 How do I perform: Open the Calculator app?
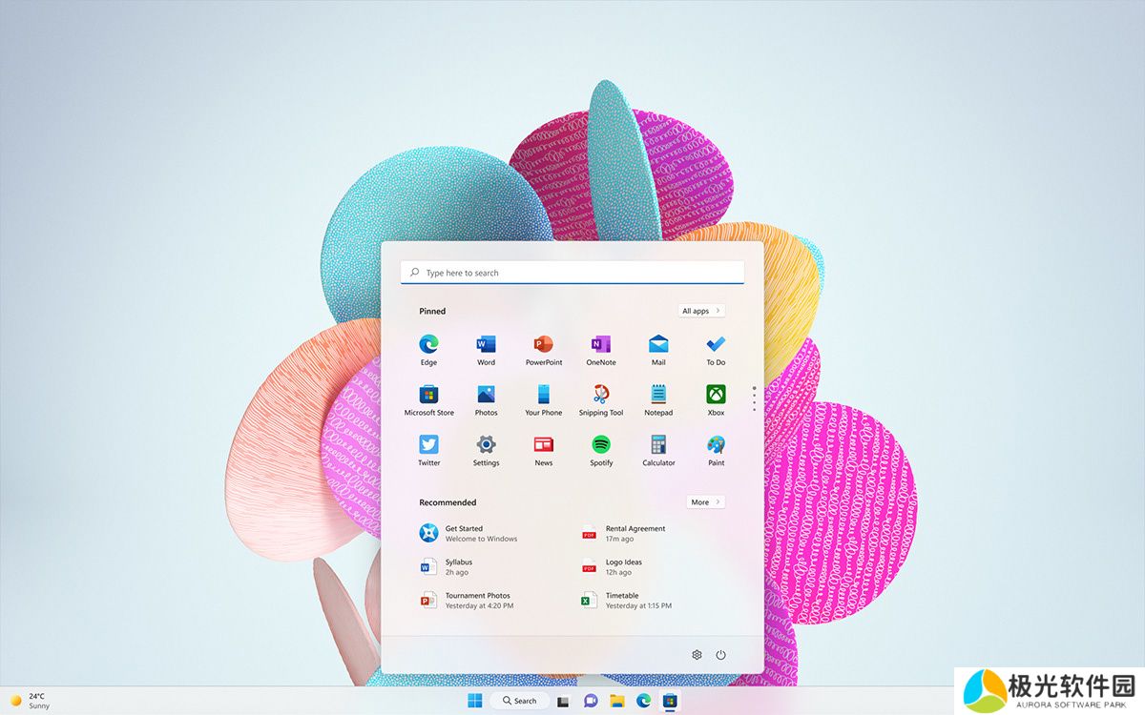click(x=657, y=445)
